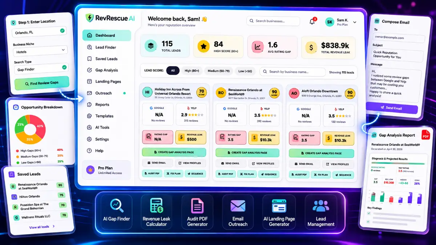
Task: Click the Revenue Leak Calculator icon
Action: tap(157, 205)
